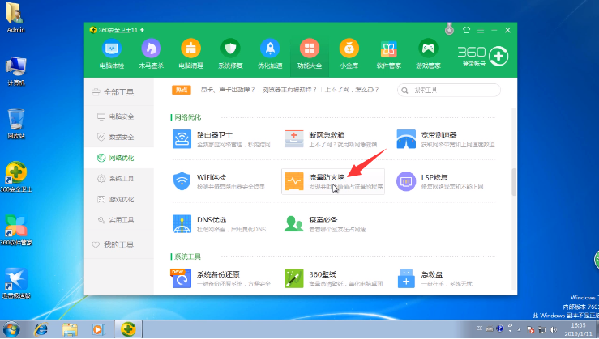Viewport: 599px width, 339px height.
Task: Open 软件管家 software manager icon
Action: tap(387, 53)
